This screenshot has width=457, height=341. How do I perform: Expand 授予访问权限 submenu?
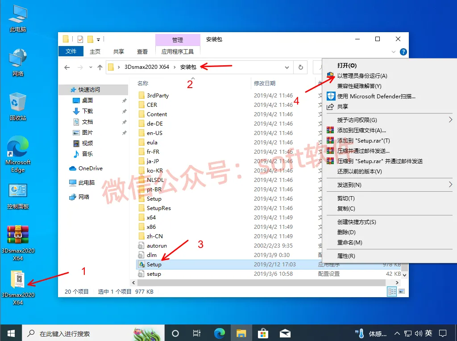point(450,120)
